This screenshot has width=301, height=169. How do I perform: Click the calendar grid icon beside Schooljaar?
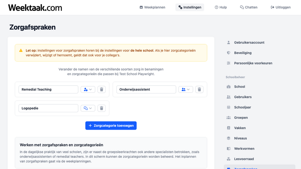click(228, 107)
